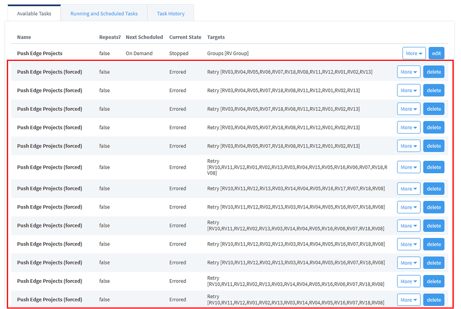The height and width of the screenshot is (309, 461).
Task: Open the Task History tab
Action: (x=170, y=14)
